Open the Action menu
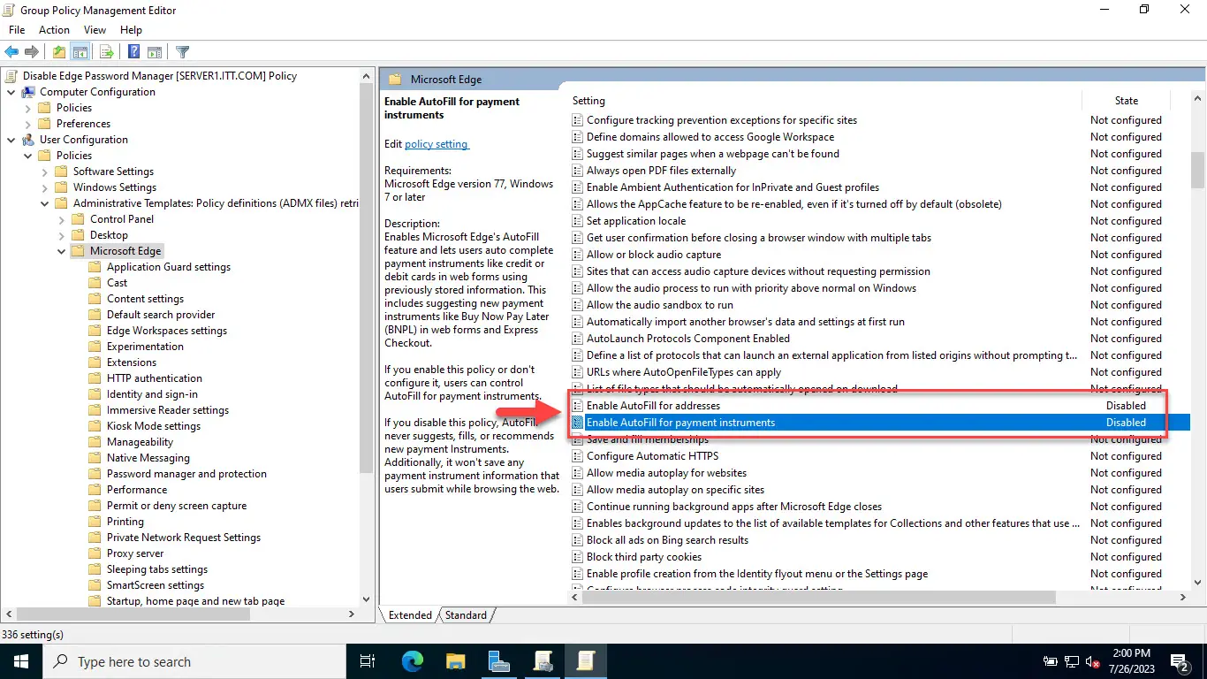1207x679 pixels. pos(55,30)
